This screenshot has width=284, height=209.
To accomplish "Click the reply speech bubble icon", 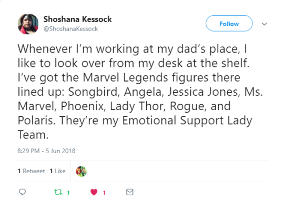I will click(23, 192).
